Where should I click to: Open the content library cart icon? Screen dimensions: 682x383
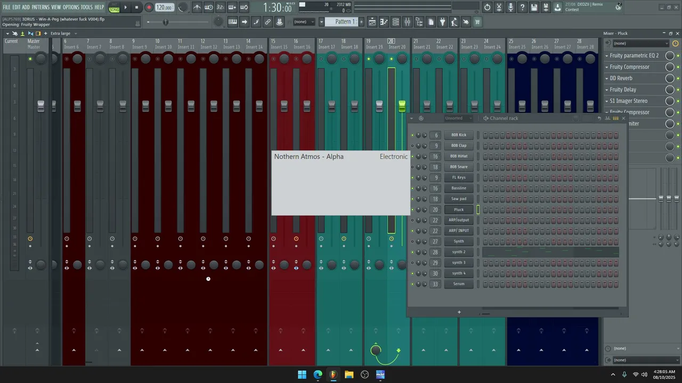477,22
